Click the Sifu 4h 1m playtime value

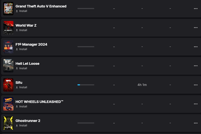click(x=142, y=85)
